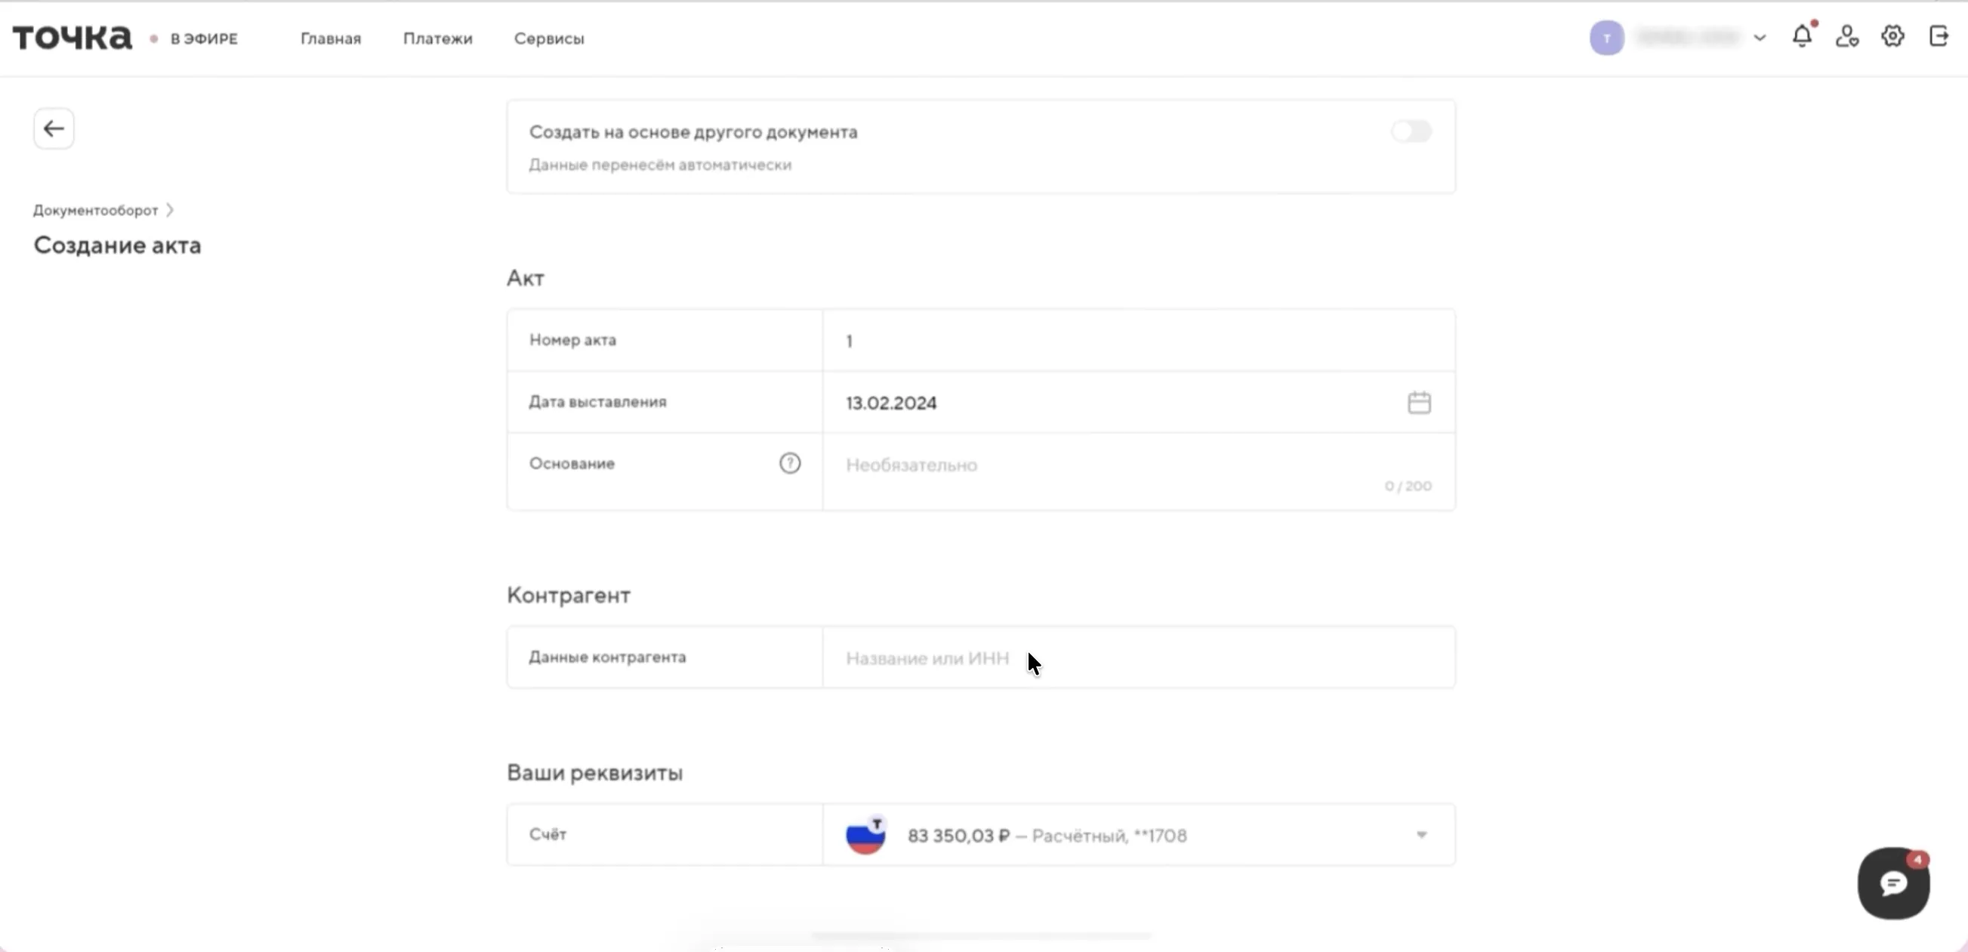Open the settings gear icon

pos(1892,37)
